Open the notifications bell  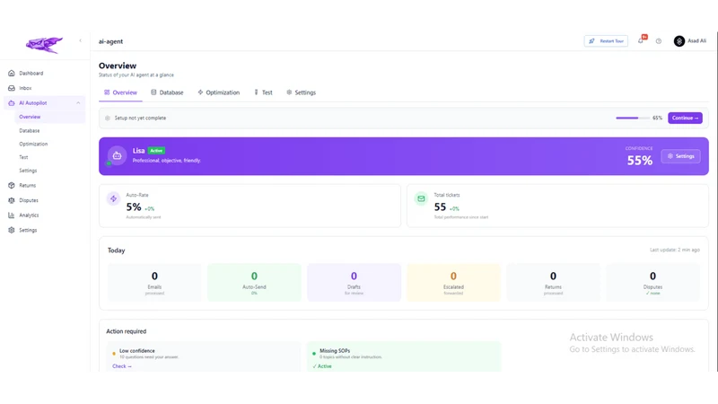tap(641, 40)
